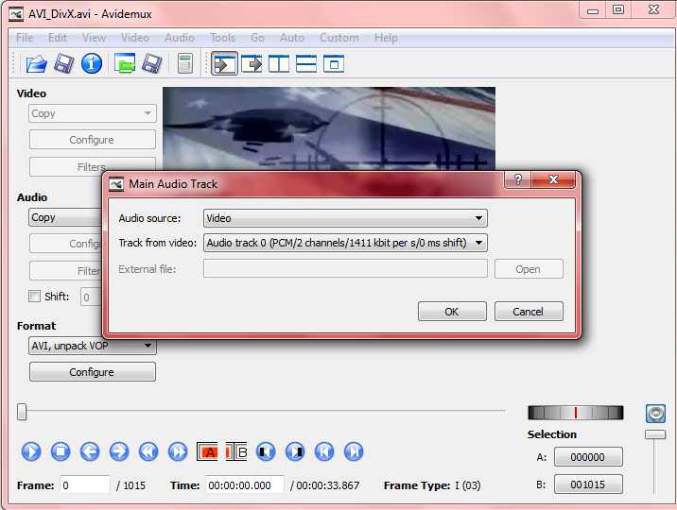This screenshot has width=677, height=510.
Task: Open the Tools menu
Action: [x=223, y=38]
